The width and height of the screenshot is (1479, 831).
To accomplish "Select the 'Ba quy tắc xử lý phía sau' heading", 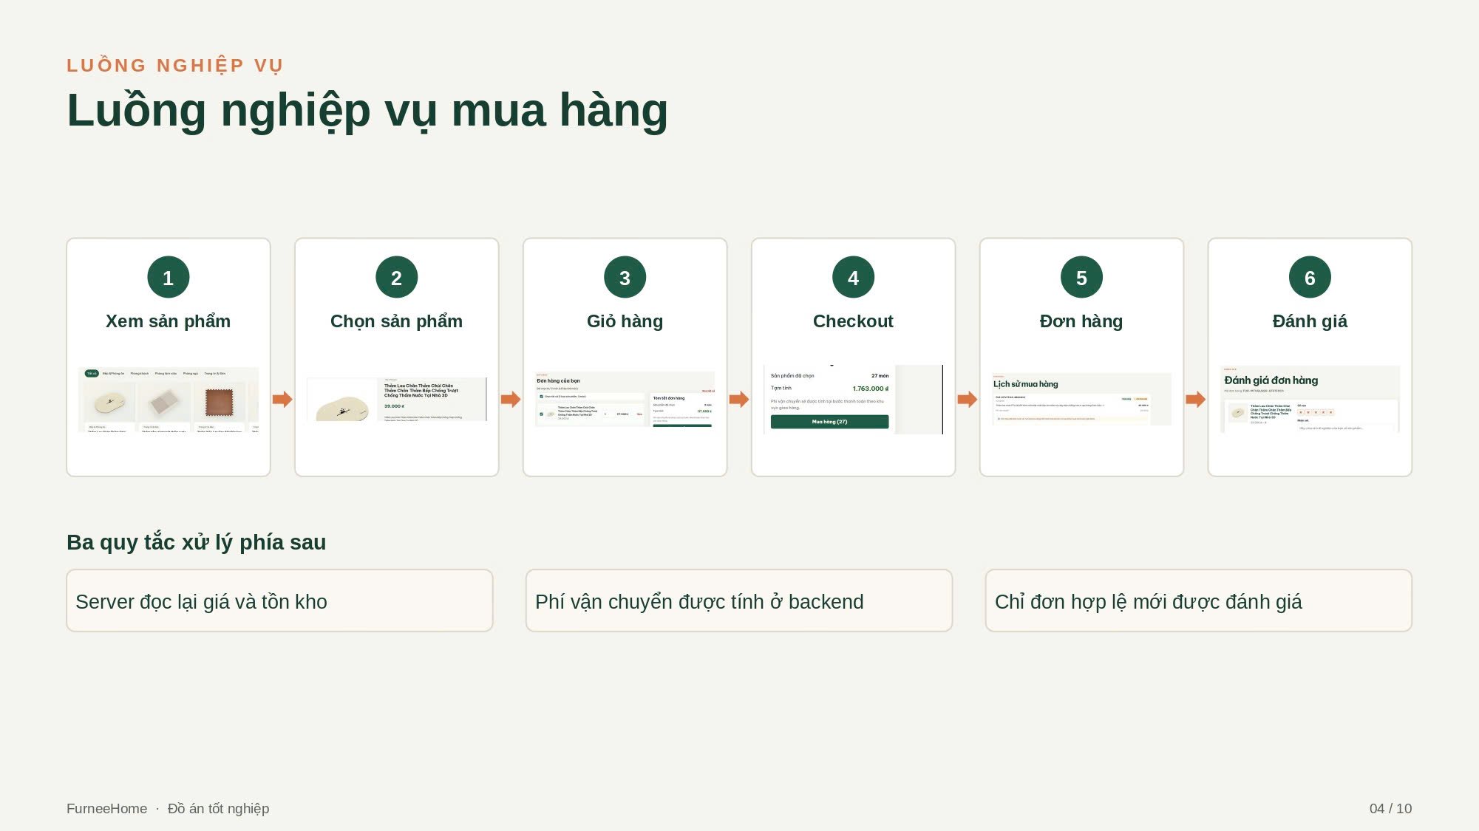I will coord(197,542).
